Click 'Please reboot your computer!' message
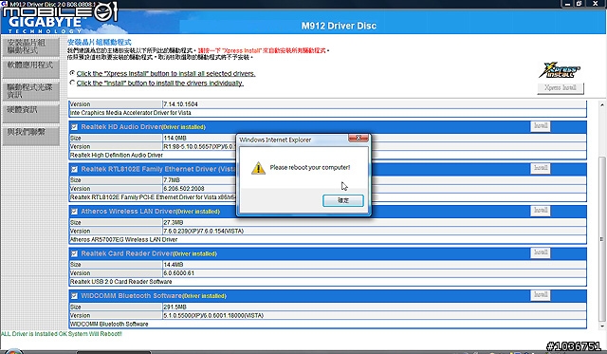Viewport: 607px width, 354px height. coord(310,167)
